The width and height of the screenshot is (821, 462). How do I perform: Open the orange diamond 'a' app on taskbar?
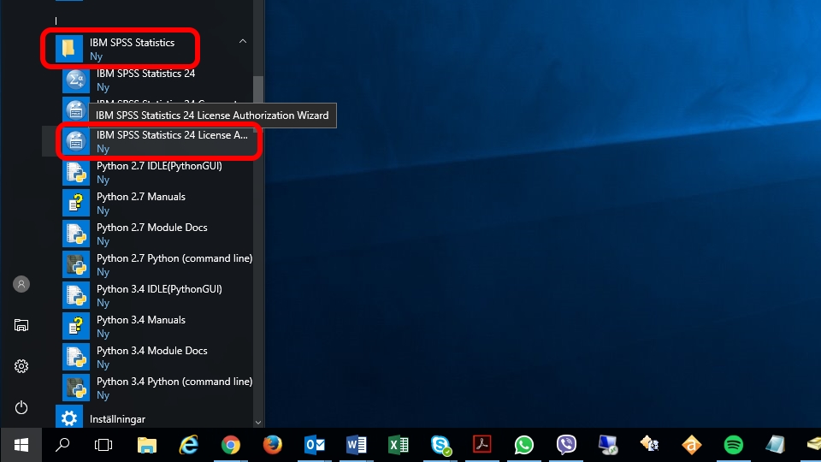[x=691, y=445]
